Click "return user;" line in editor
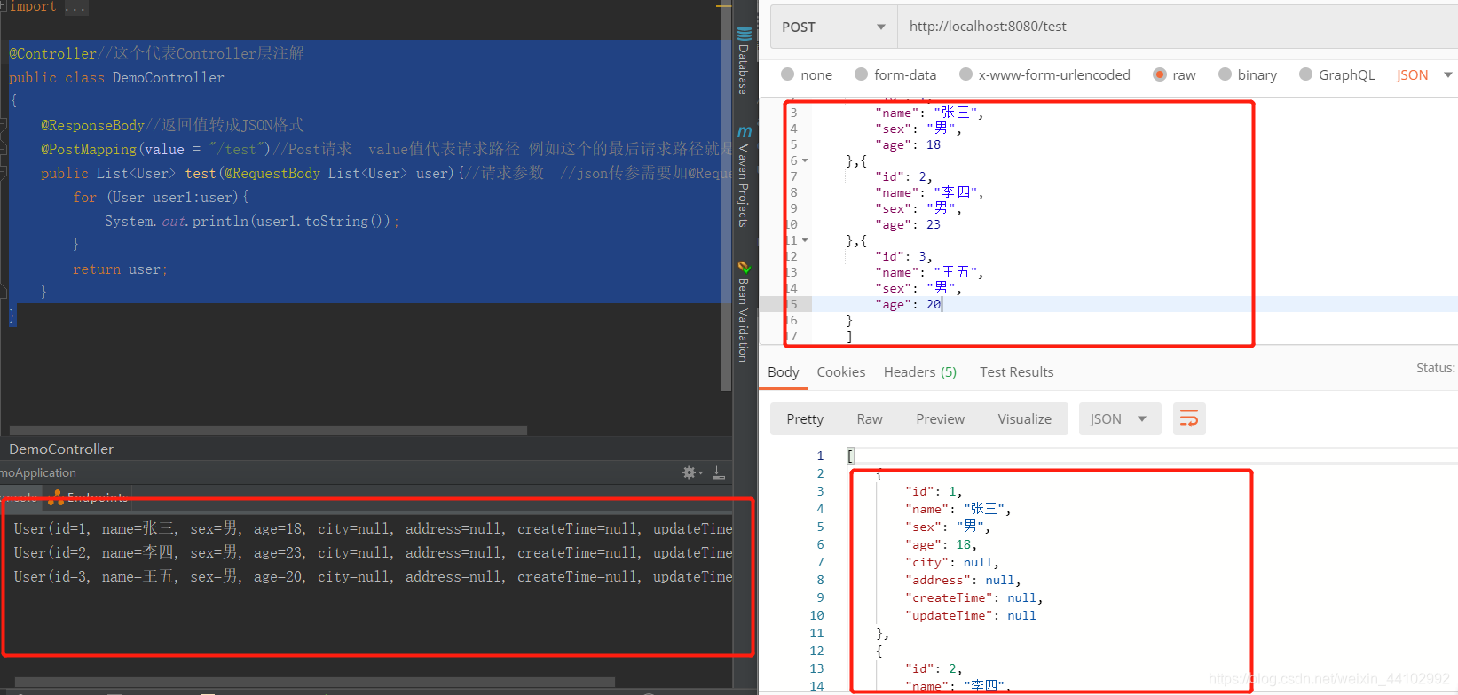 [120, 269]
